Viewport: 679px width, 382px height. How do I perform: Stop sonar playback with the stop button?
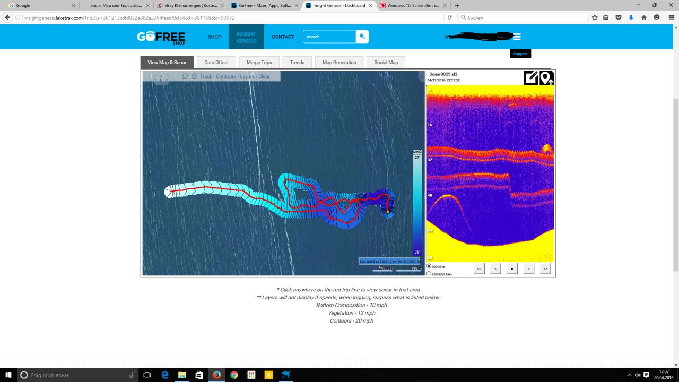511,269
